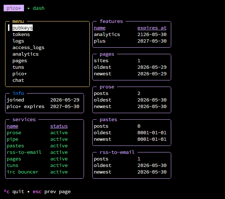This screenshot has width=225, height=199.
Task: Open chat from the menu
Action: pos(18,80)
